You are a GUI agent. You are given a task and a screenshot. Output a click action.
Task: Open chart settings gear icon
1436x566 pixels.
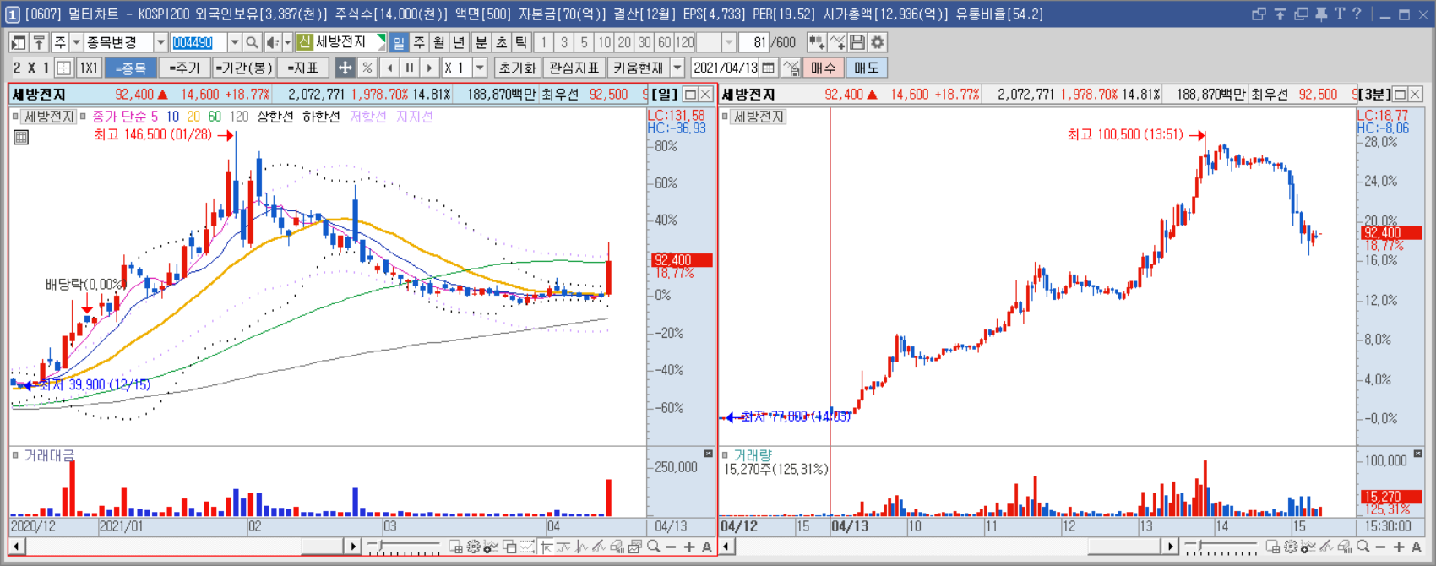(878, 42)
